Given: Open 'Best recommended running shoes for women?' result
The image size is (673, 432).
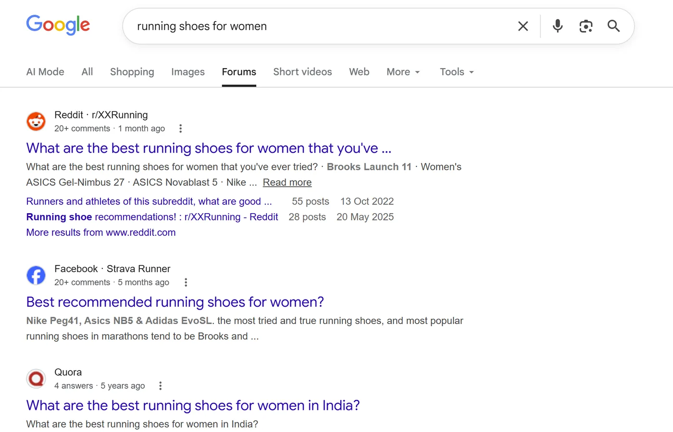Looking at the screenshot, I should pos(175,302).
